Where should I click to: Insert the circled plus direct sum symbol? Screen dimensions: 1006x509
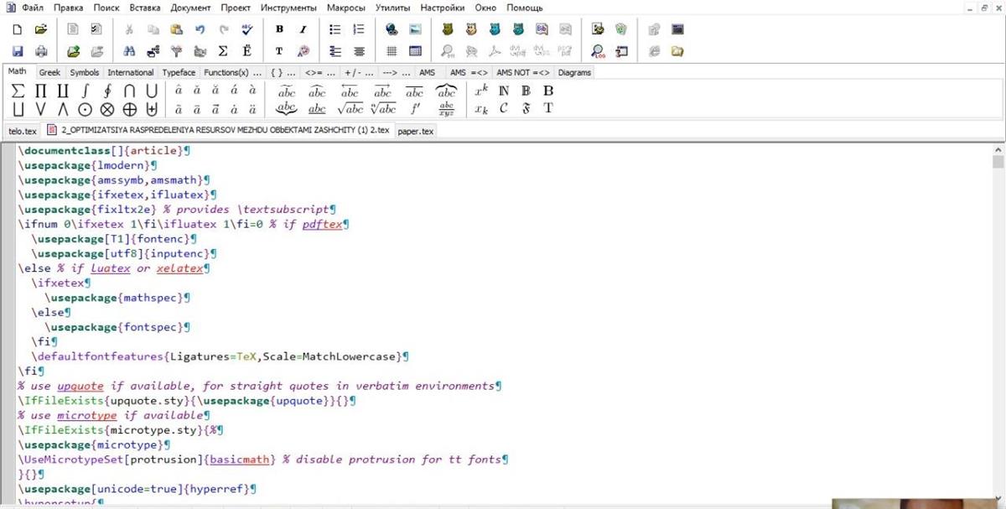[129, 109]
